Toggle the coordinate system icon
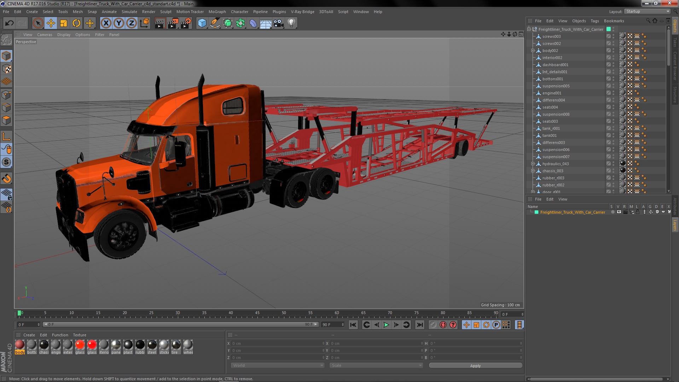This screenshot has width=679, height=382. coord(145,23)
